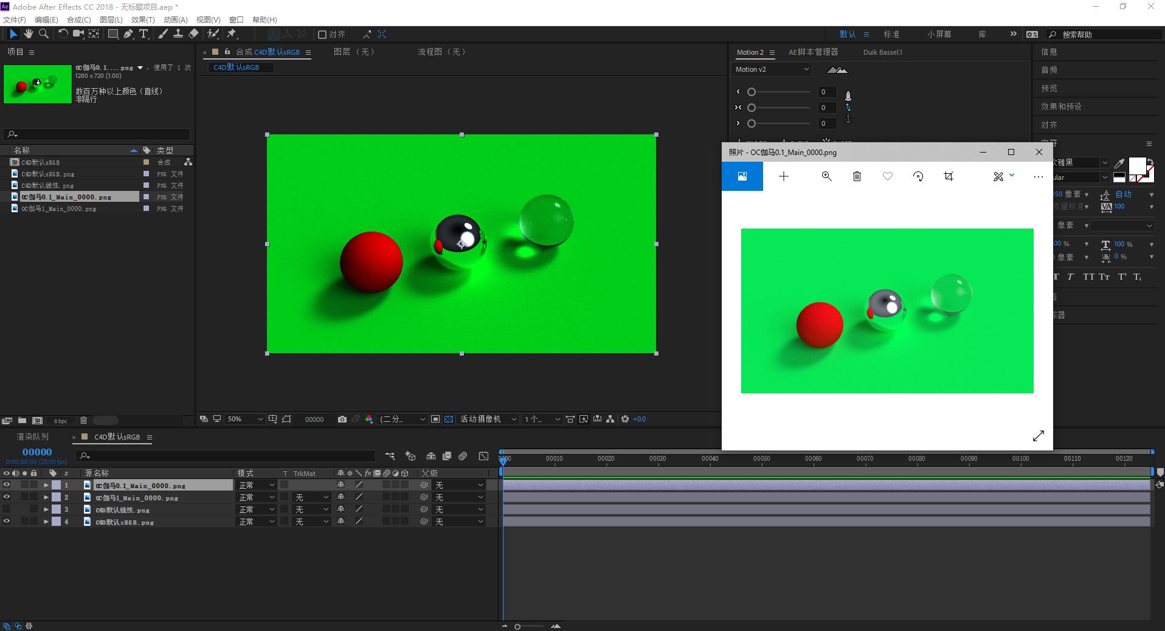Image resolution: width=1165 pixels, height=631 pixels.
Task: Switch to the AE脚本管理器 tab
Action: (813, 52)
